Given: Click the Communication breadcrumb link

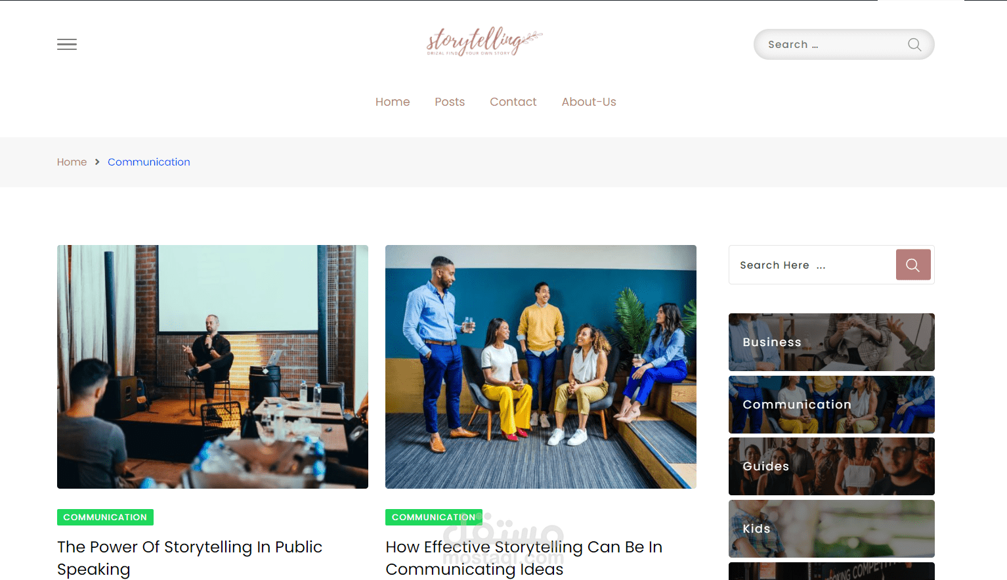Looking at the screenshot, I should [x=149, y=162].
